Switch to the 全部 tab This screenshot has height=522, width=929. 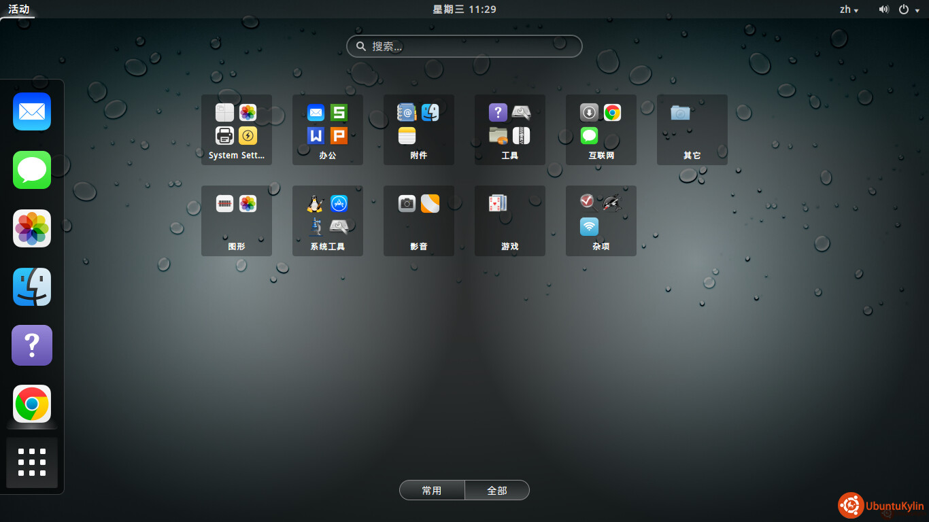point(497,490)
